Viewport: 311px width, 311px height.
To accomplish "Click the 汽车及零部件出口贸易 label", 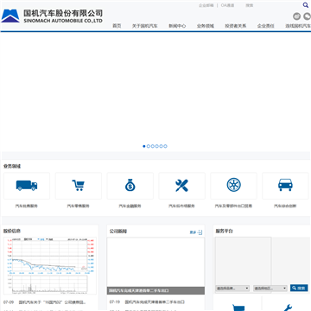I will 233,206.
